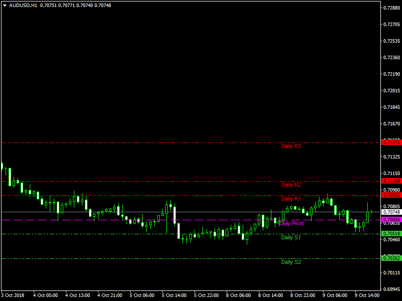
Task: Click the green Daily S1 label
Action: tap(291, 237)
